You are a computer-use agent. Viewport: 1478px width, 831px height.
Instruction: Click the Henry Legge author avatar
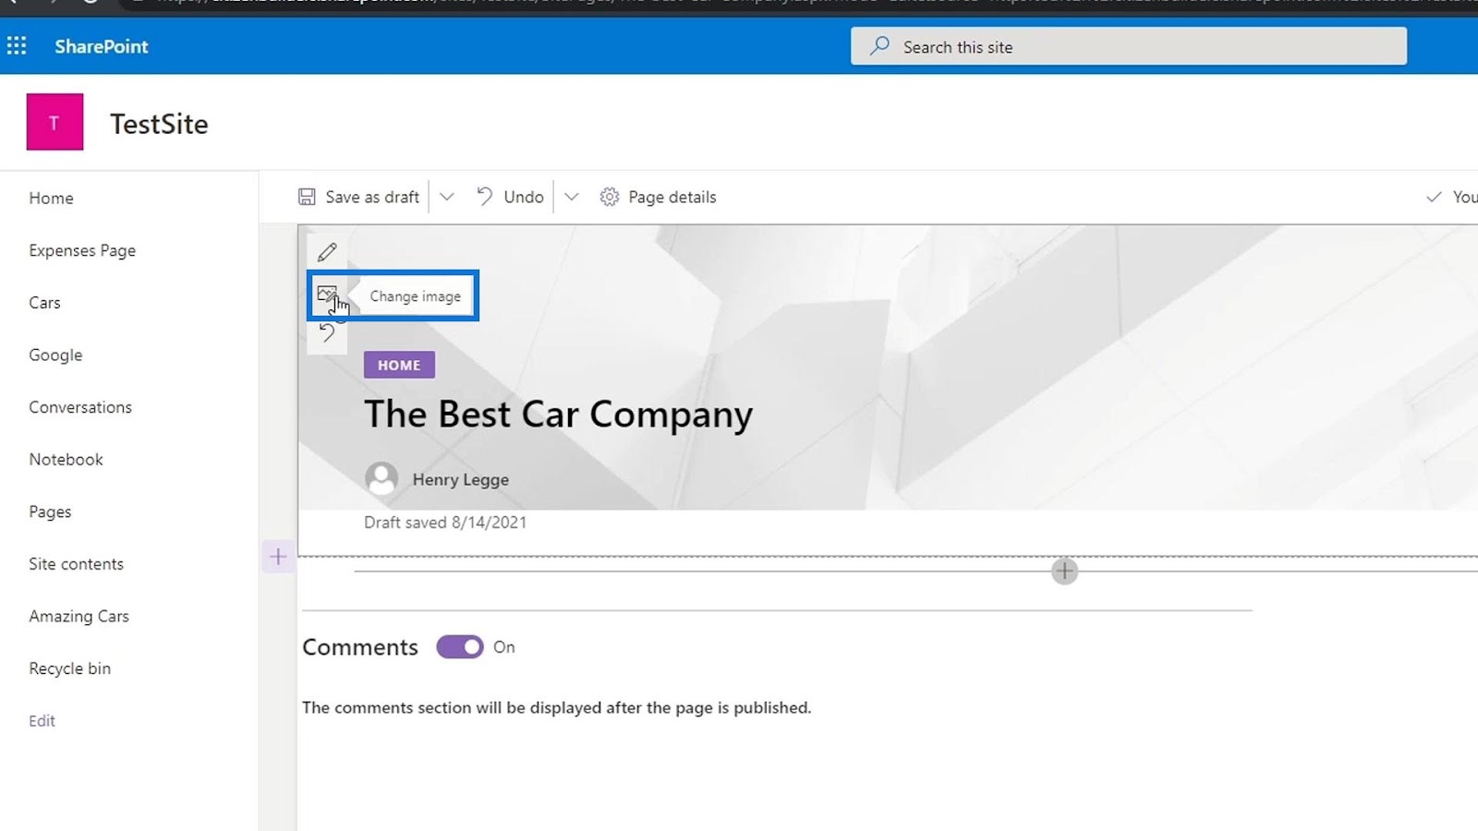(382, 479)
